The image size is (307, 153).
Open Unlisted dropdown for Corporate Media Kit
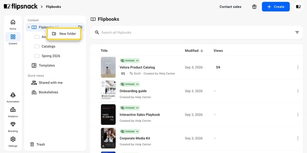[130, 131]
